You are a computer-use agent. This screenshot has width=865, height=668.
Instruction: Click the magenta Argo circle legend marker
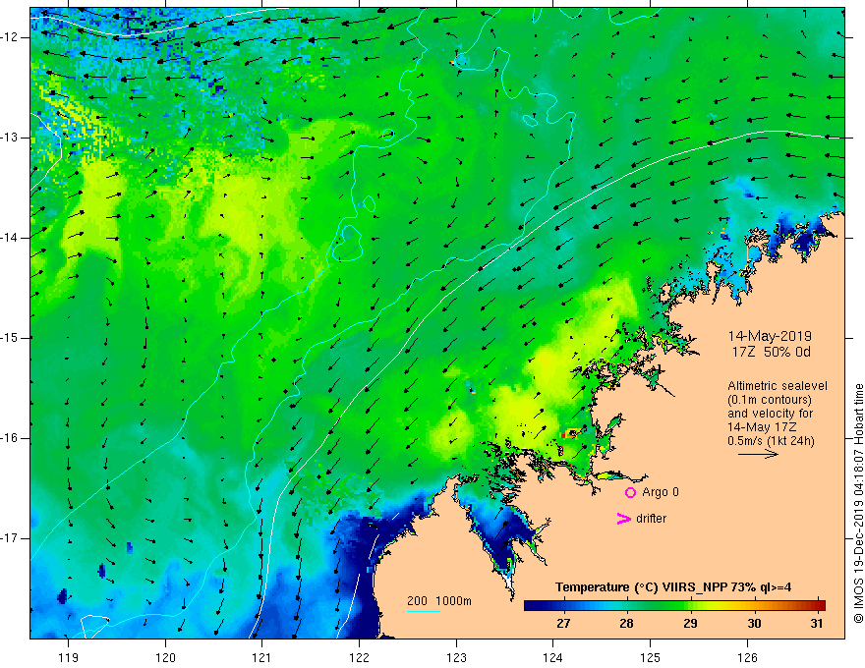(630, 492)
